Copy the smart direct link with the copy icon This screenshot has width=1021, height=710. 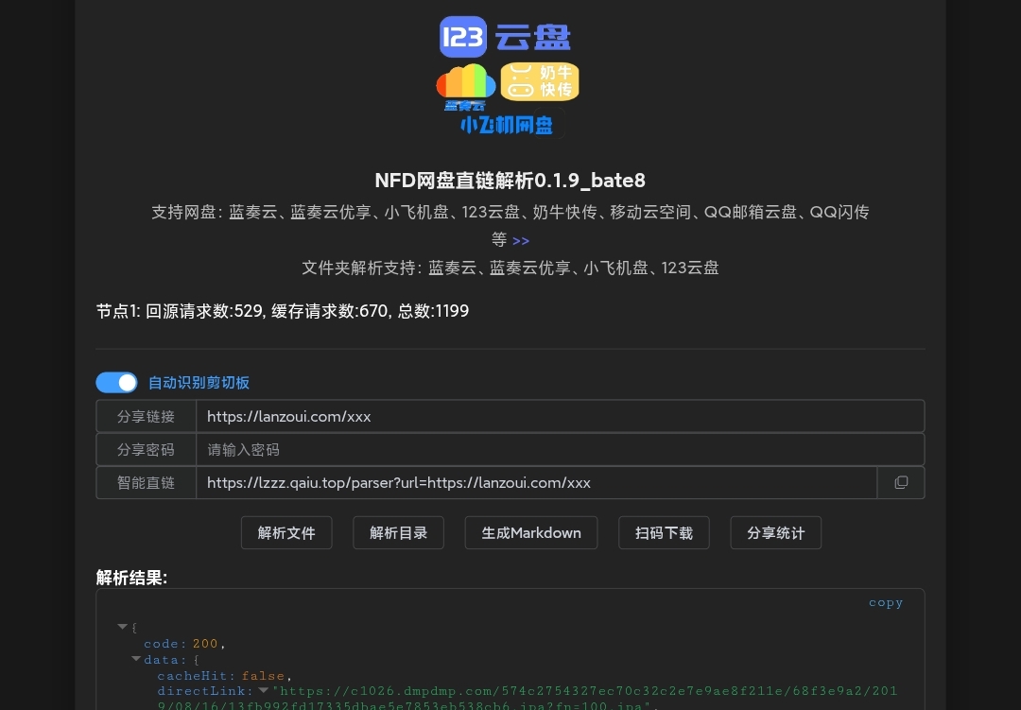[x=901, y=483]
